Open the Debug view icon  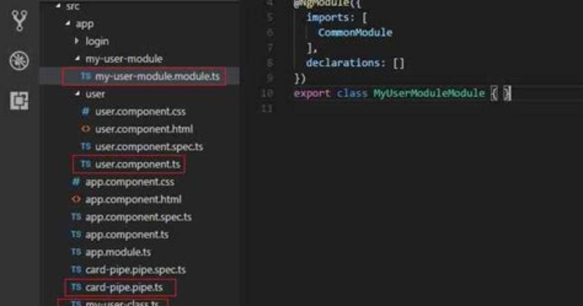[19, 60]
